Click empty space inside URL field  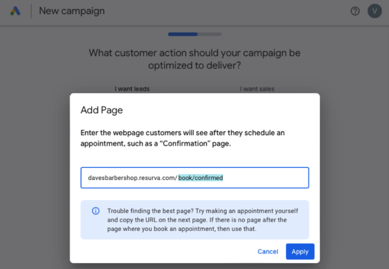(265, 178)
